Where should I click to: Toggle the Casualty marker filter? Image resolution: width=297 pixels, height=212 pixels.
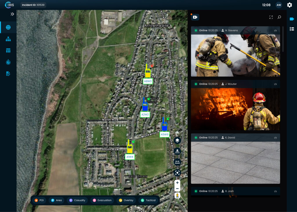(x=77, y=200)
